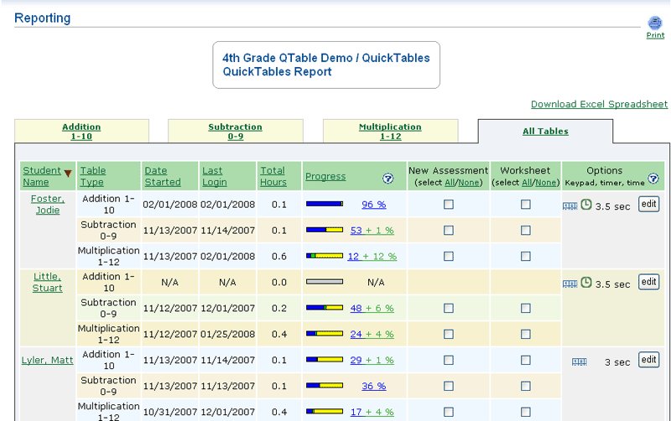The image size is (671, 421).
Task: Switch to the Multiplication 1-12 tab
Action: click(390, 132)
